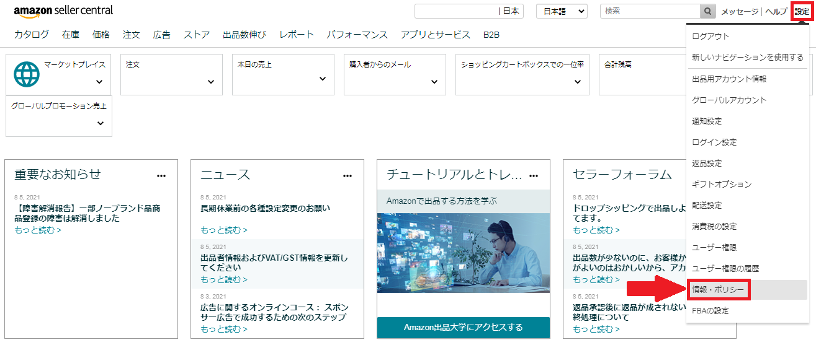Open the 広告 menu

[x=162, y=35]
